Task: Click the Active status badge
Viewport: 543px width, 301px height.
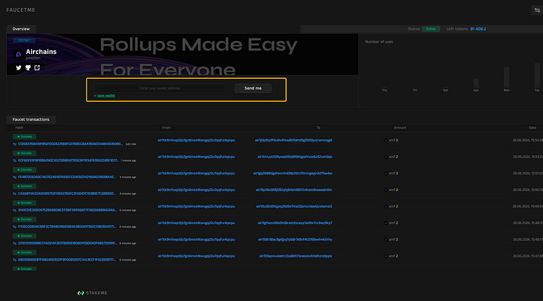Action: coord(431,29)
